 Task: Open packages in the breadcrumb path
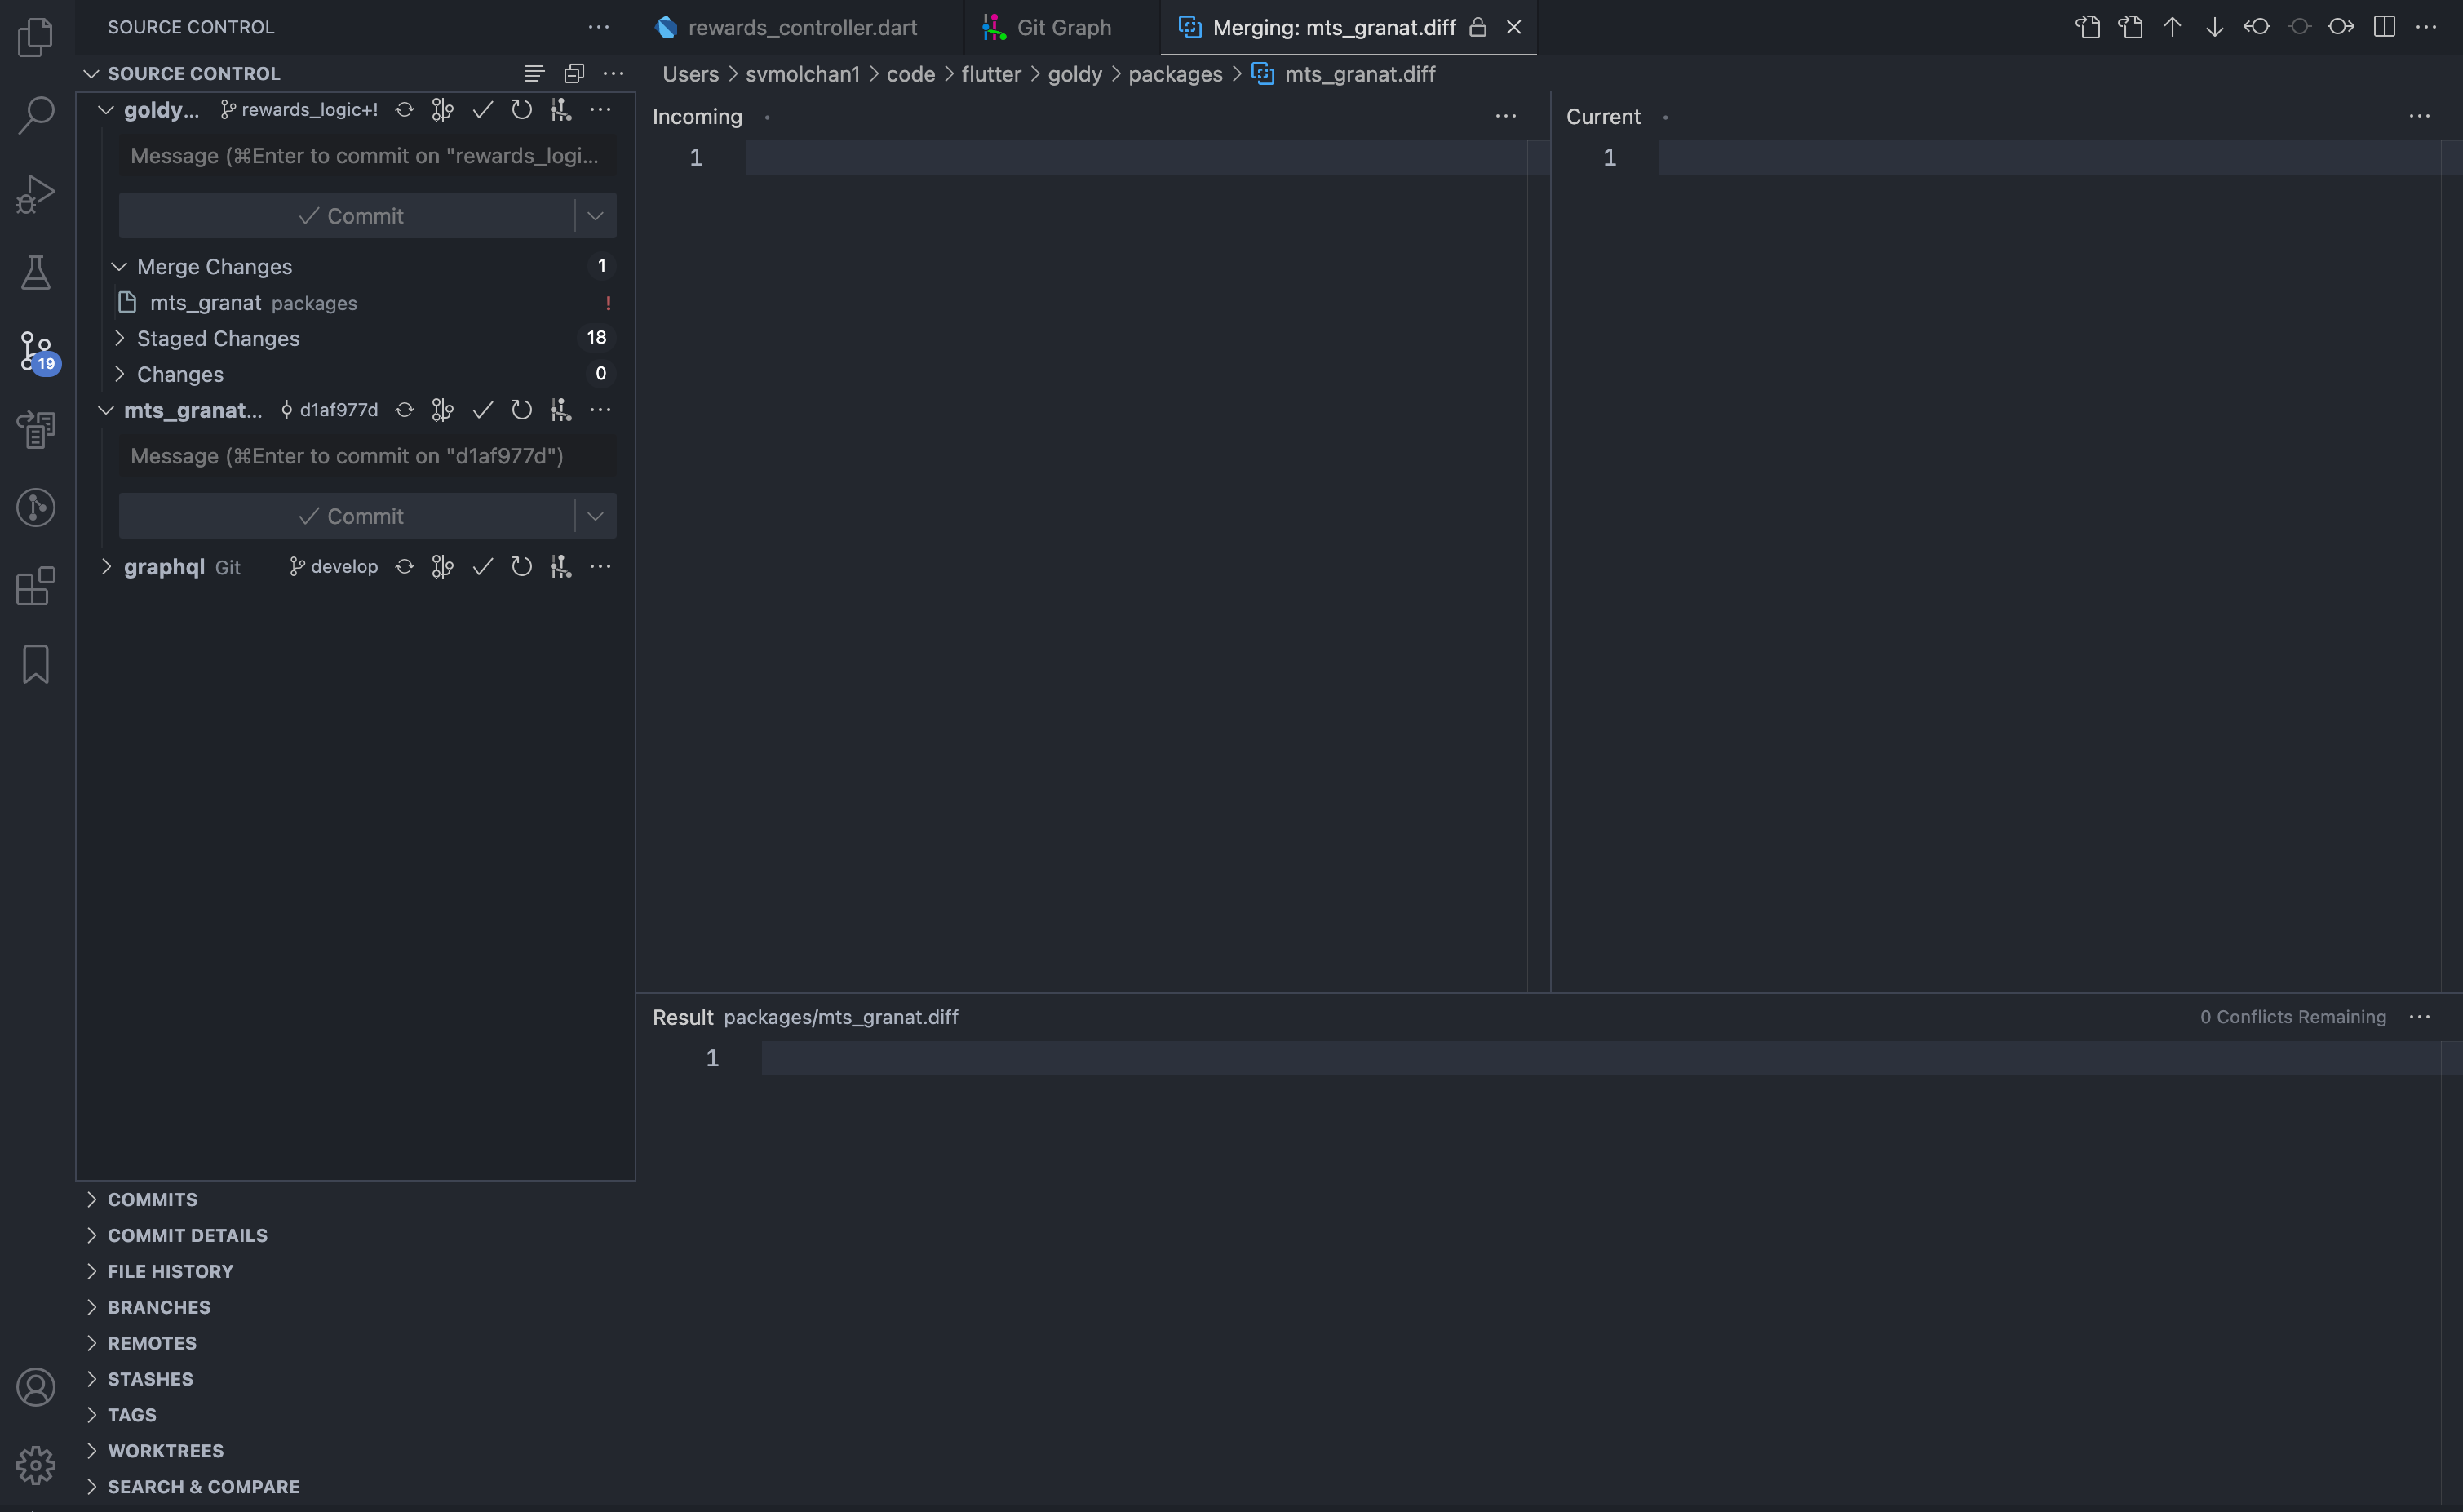1175,74
